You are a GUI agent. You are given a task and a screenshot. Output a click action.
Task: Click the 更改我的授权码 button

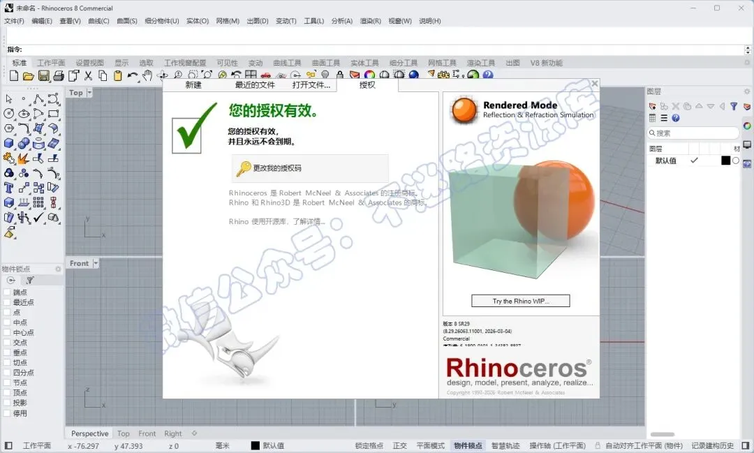(310, 168)
